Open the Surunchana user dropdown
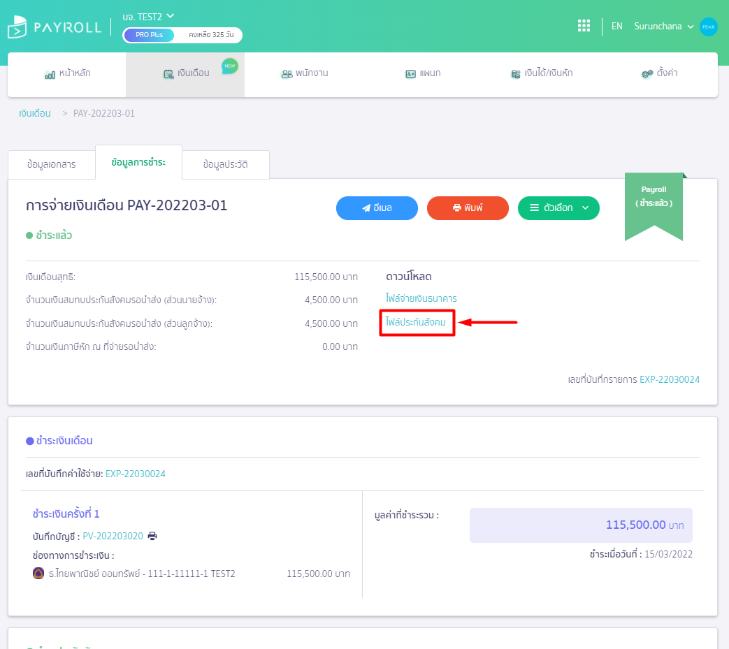The width and height of the screenshot is (729, 649). click(x=664, y=27)
